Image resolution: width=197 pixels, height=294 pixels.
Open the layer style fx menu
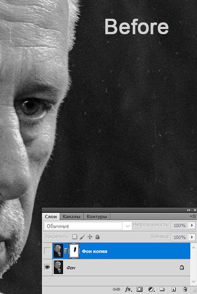(x=128, y=289)
